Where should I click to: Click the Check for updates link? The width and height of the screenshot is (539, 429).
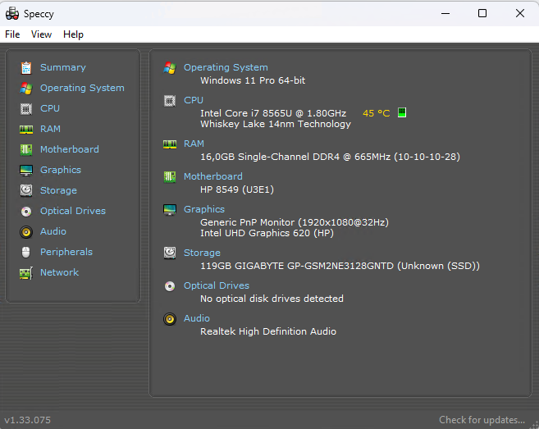click(482, 420)
